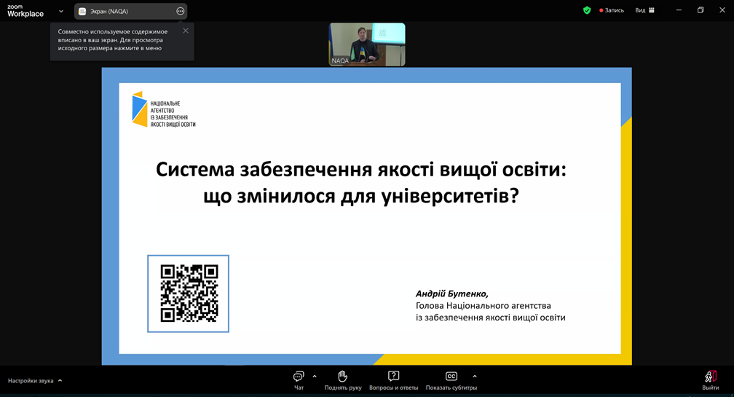
Task: Expand subtitle options arrow
Action: (x=475, y=377)
